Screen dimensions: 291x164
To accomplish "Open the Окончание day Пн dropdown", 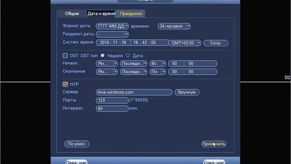I will click(158, 72).
